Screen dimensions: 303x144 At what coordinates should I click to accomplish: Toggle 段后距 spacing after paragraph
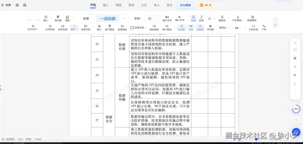[182, 28]
